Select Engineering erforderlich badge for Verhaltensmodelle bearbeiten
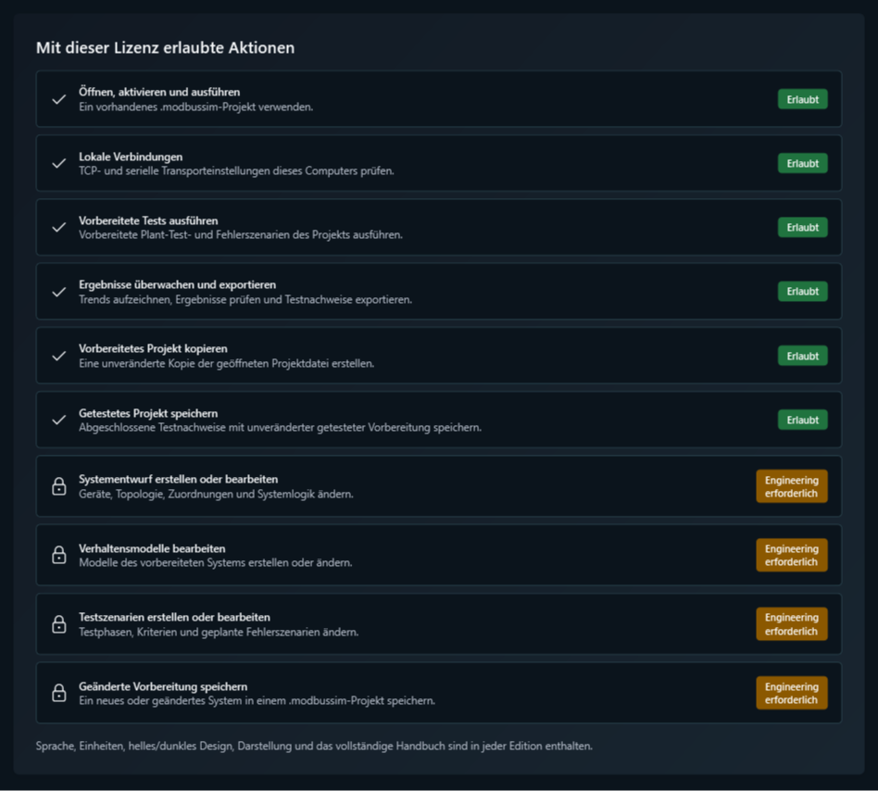Screen dimensions: 878x791 792,556
